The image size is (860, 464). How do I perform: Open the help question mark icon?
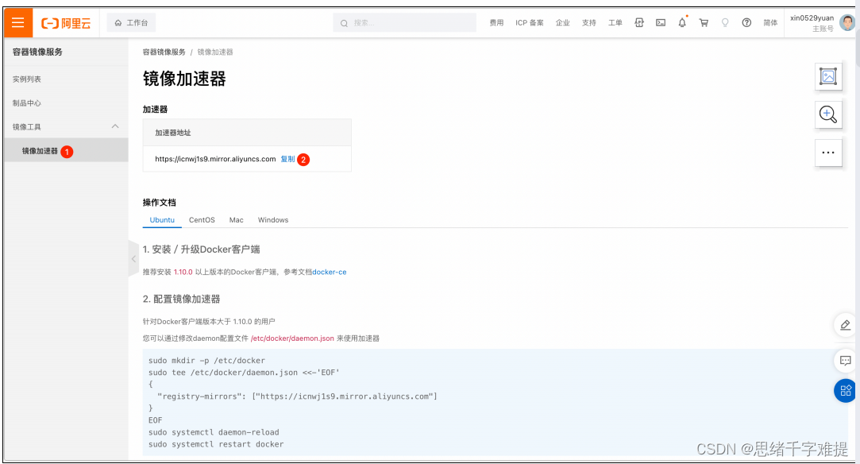tap(746, 22)
